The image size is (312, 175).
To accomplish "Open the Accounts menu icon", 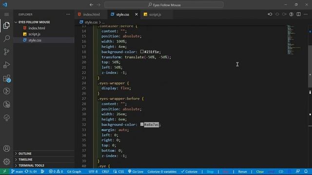I will pos(6,148).
